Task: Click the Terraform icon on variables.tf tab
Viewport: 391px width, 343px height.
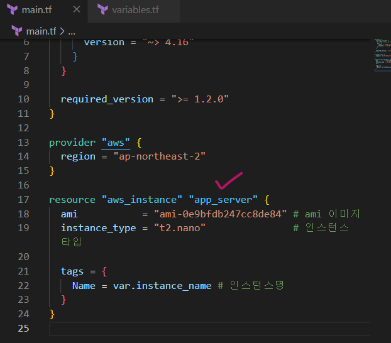Action: pos(102,11)
